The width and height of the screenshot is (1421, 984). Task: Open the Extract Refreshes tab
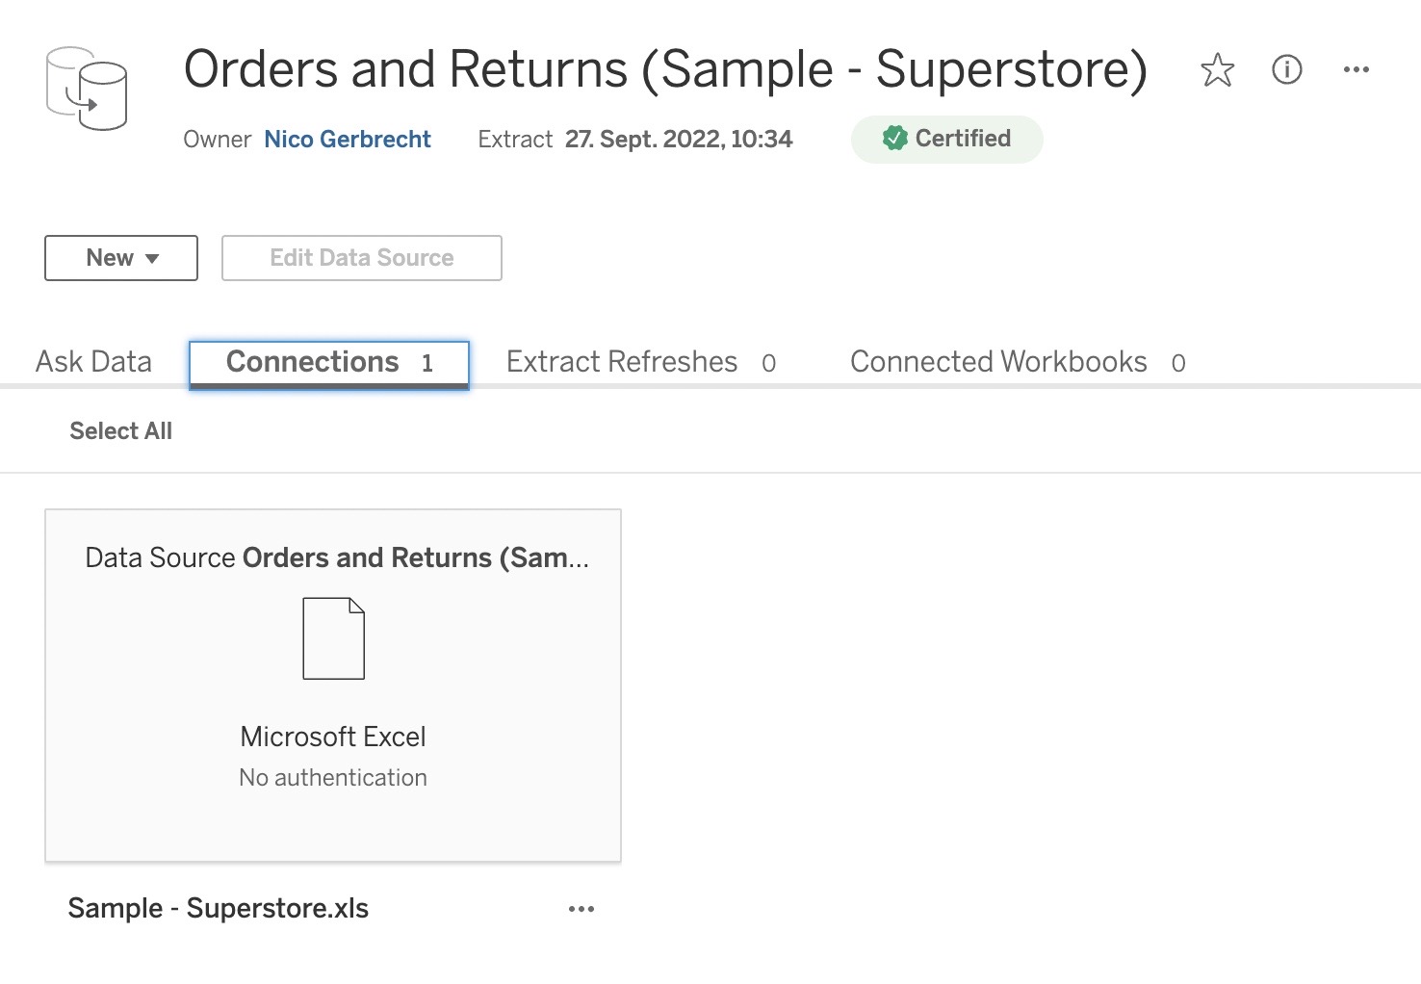tap(640, 362)
